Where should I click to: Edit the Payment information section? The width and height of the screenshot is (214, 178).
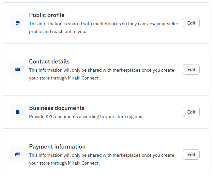point(191,154)
